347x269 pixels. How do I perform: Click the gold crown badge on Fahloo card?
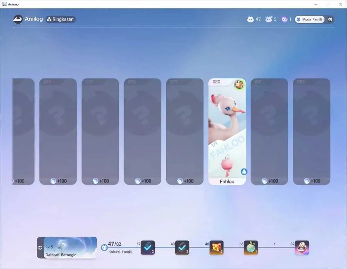tap(239, 84)
